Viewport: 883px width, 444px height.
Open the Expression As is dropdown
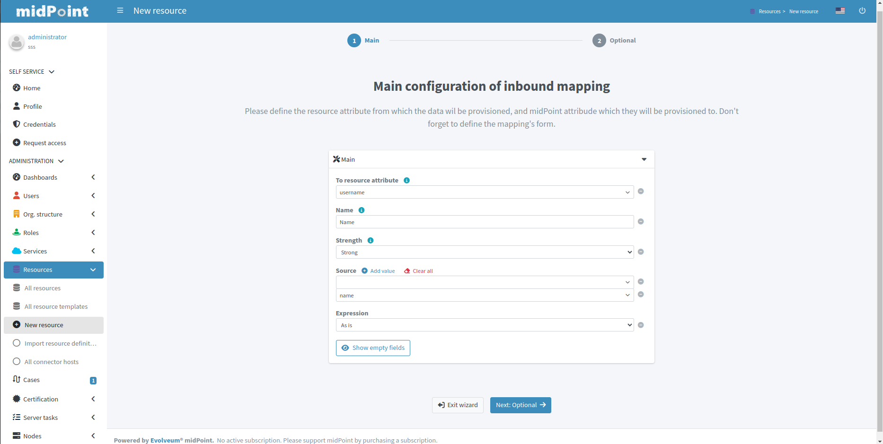(x=485, y=325)
